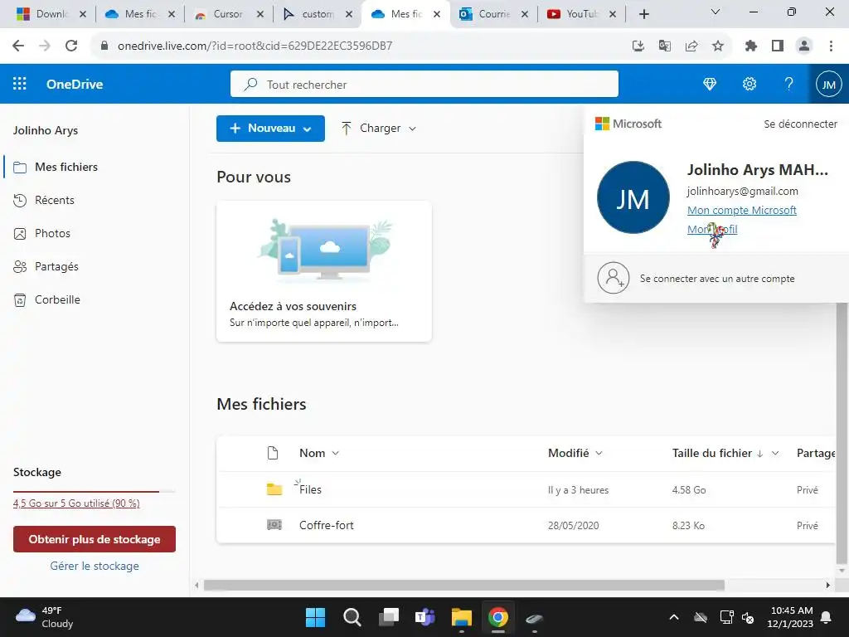Open the Files folder name
This screenshot has width=849, height=637.
coord(310,489)
